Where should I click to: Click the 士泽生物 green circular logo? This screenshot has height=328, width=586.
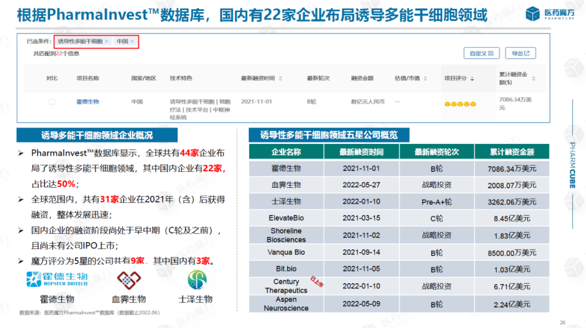coord(197,280)
